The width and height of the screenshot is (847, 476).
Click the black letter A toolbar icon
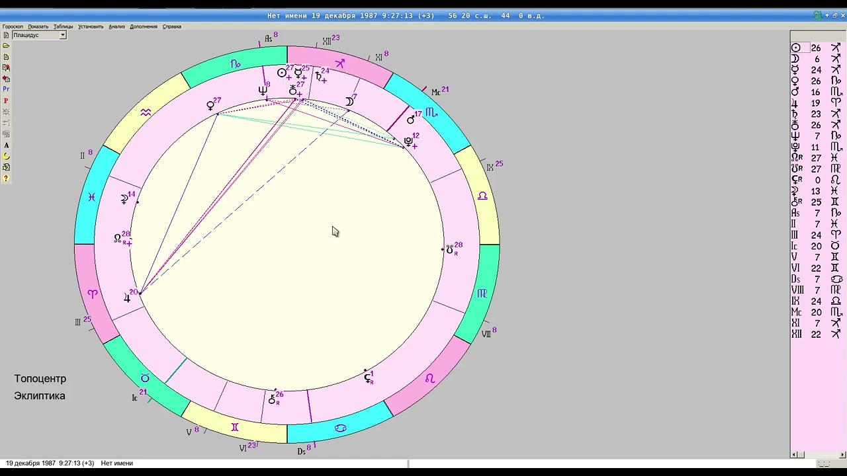click(6, 145)
